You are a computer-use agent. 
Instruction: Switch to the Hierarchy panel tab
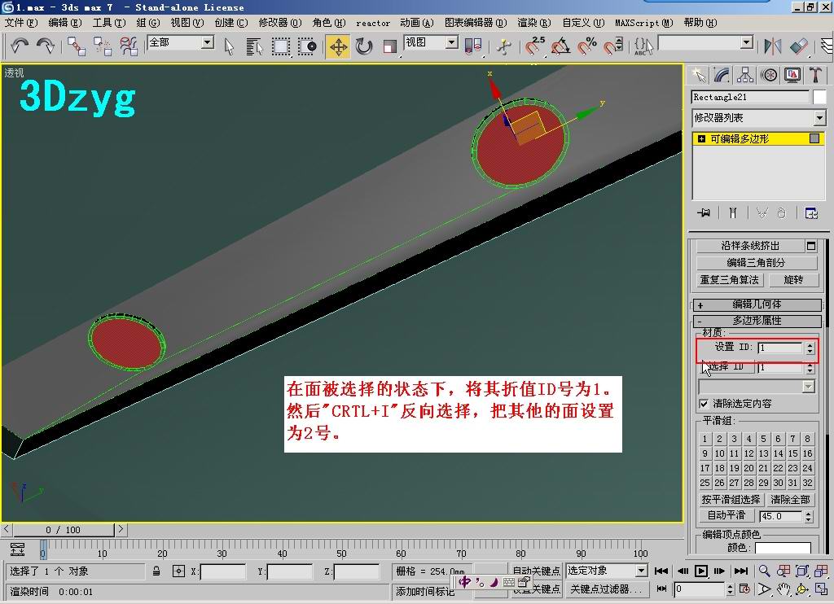(x=745, y=75)
